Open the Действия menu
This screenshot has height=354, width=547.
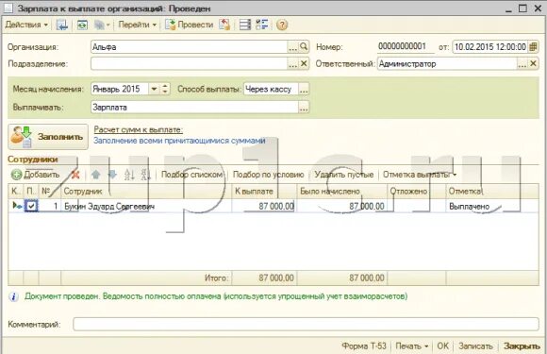[26, 25]
